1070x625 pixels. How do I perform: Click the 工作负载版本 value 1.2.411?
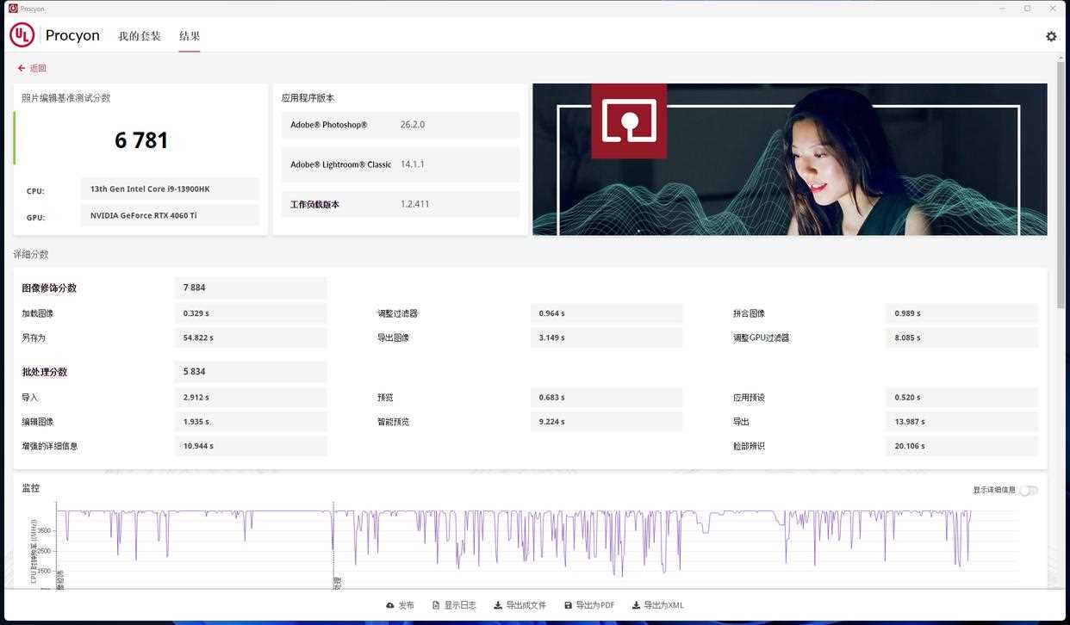click(414, 204)
